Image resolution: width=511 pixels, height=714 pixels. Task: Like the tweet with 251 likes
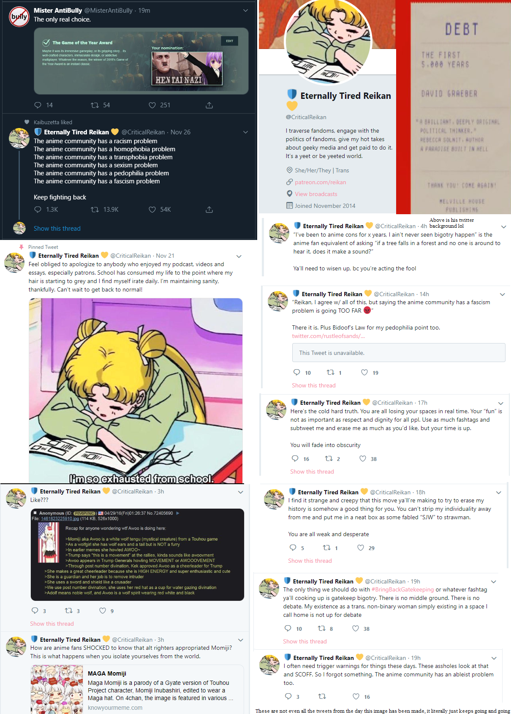152,105
